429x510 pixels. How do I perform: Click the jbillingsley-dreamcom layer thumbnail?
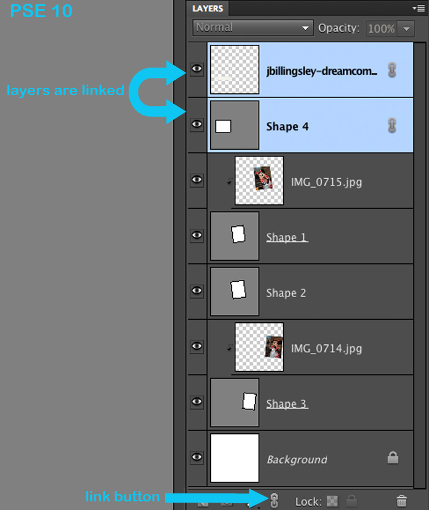235,69
